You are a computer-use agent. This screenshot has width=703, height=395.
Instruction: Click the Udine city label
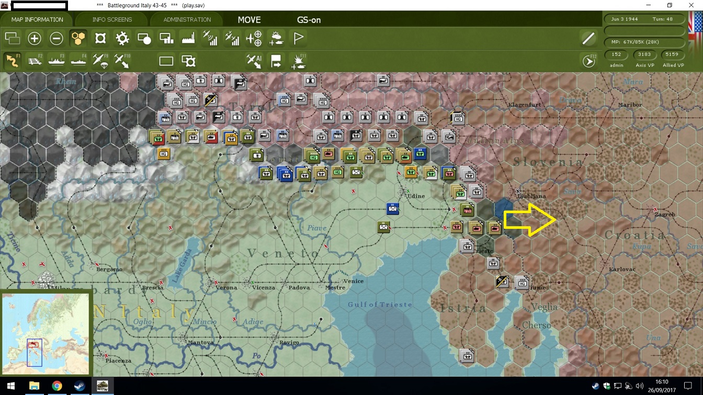[x=416, y=196]
